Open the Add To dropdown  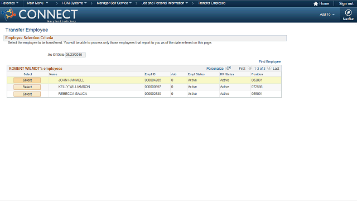[x=327, y=15]
